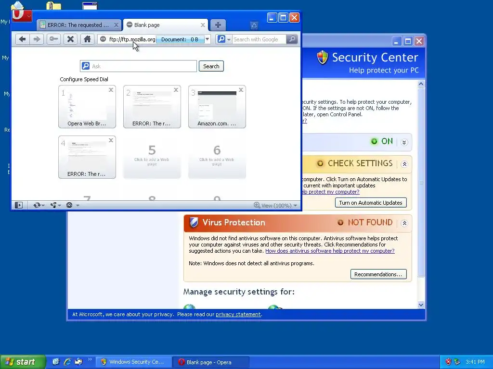Go forward with Opera's Forward arrow

coord(37,39)
